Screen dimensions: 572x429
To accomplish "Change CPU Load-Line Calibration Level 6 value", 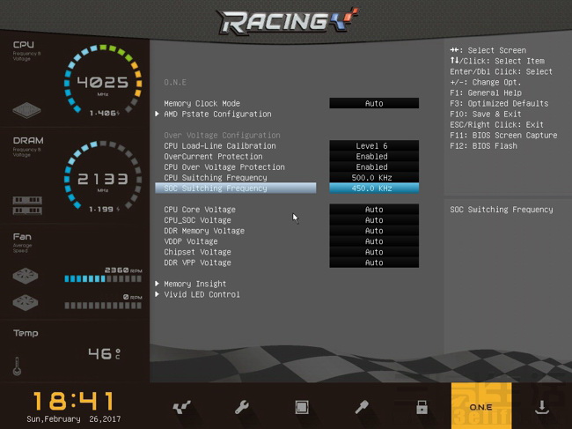I will coord(374,145).
